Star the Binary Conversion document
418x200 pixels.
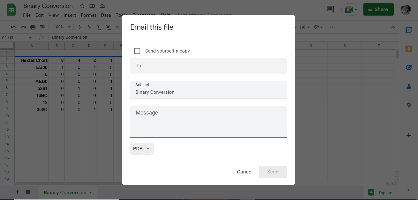82,6
